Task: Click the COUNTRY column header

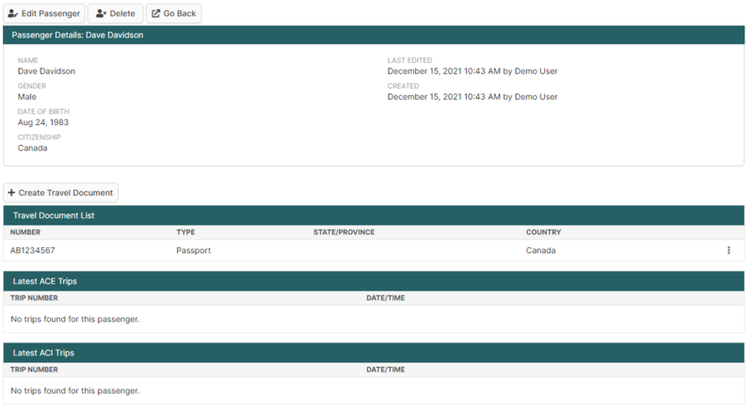Action: pos(543,232)
